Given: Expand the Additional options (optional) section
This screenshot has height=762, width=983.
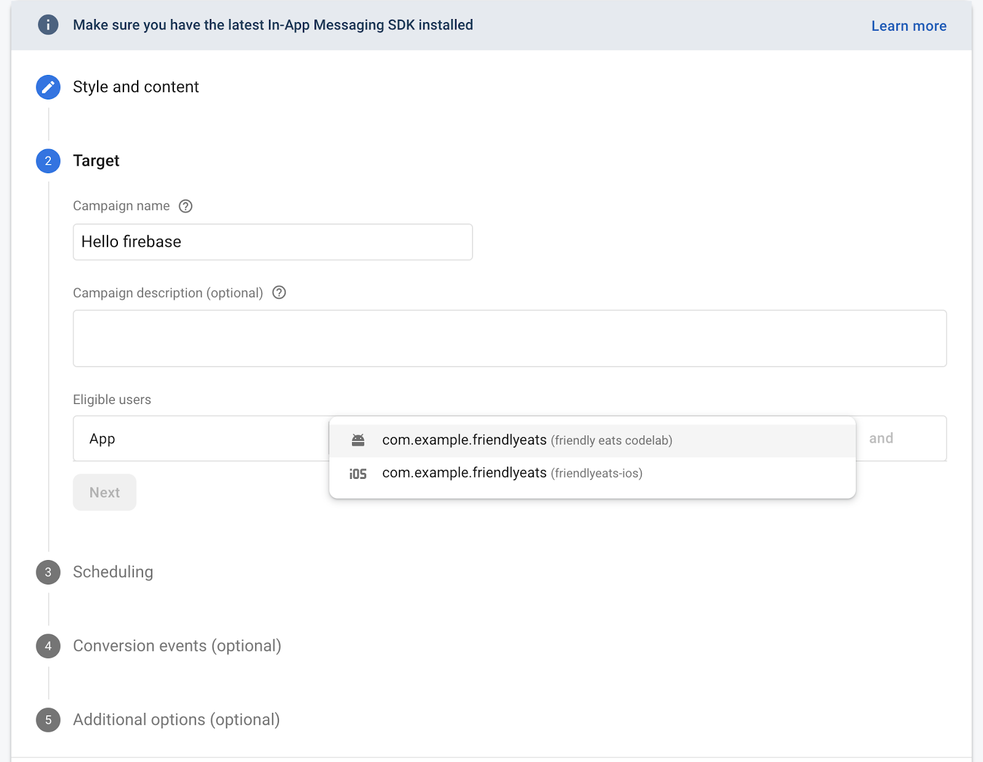Looking at the screenshot, I should click(x=176, y=720).
